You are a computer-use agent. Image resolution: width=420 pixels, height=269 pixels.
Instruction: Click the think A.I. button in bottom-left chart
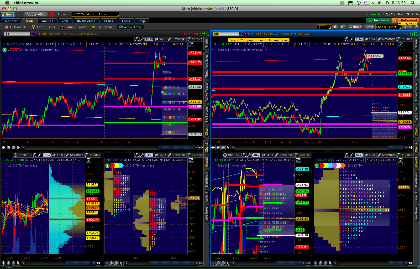[x=23, y=155]
